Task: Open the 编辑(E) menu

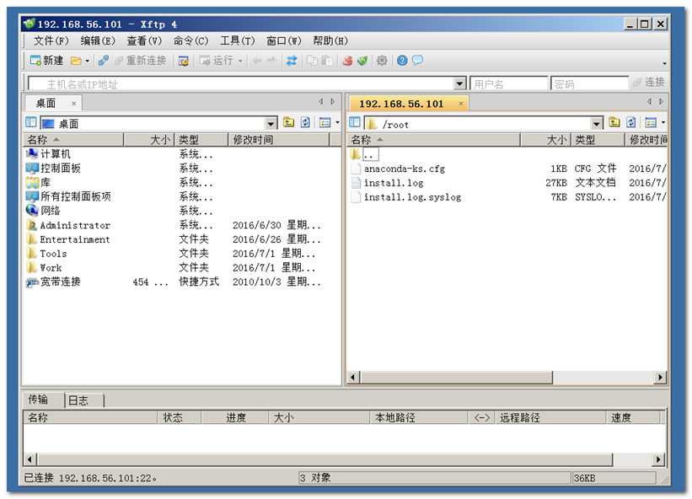Action: [x=98, y=41]
